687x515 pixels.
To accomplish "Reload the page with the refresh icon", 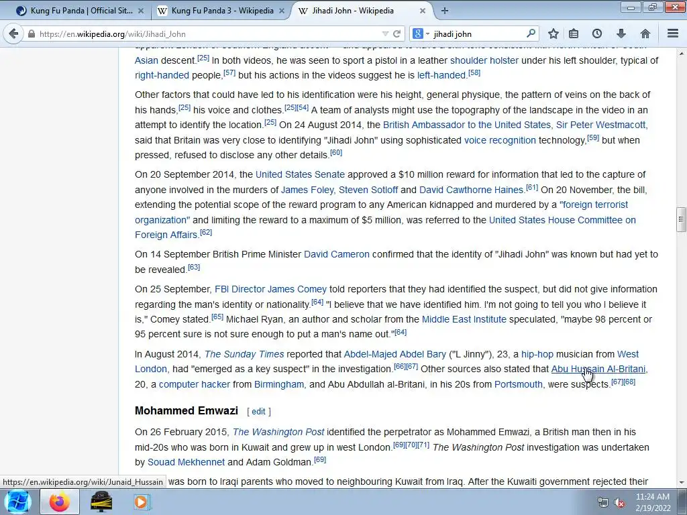I will [397, 34].
